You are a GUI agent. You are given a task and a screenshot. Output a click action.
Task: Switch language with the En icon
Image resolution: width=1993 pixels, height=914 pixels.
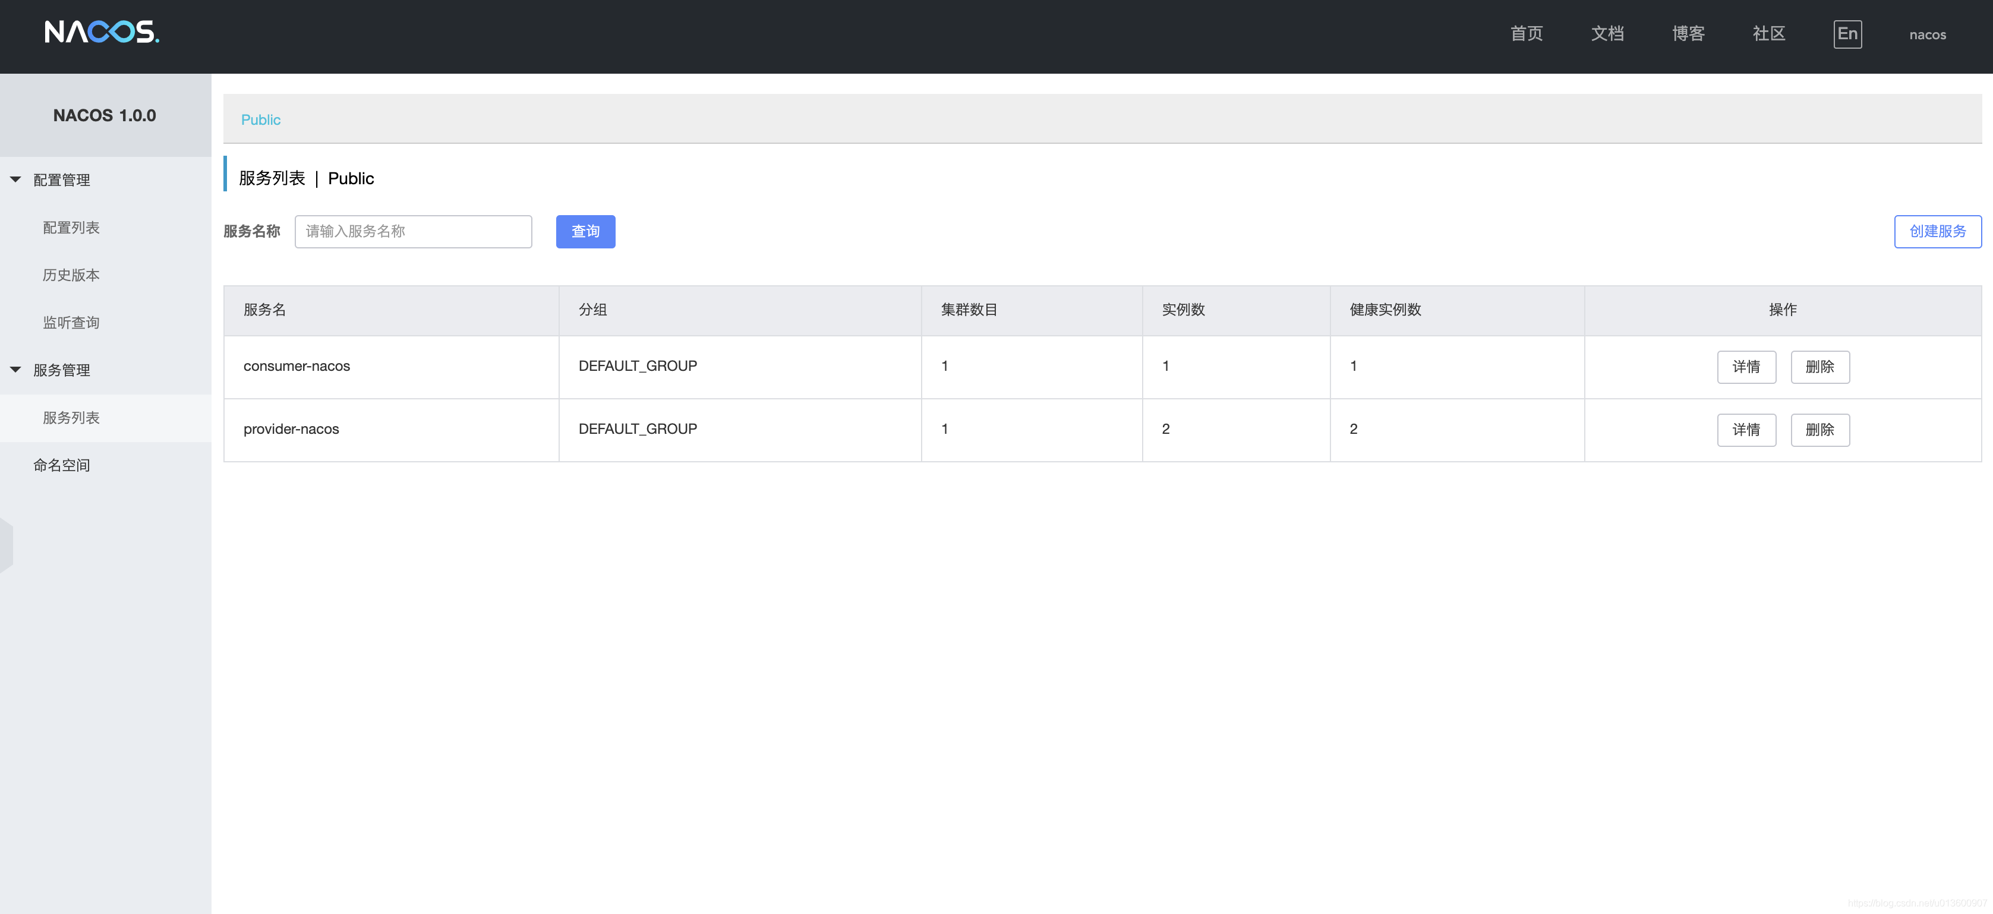click(1847, 34)
